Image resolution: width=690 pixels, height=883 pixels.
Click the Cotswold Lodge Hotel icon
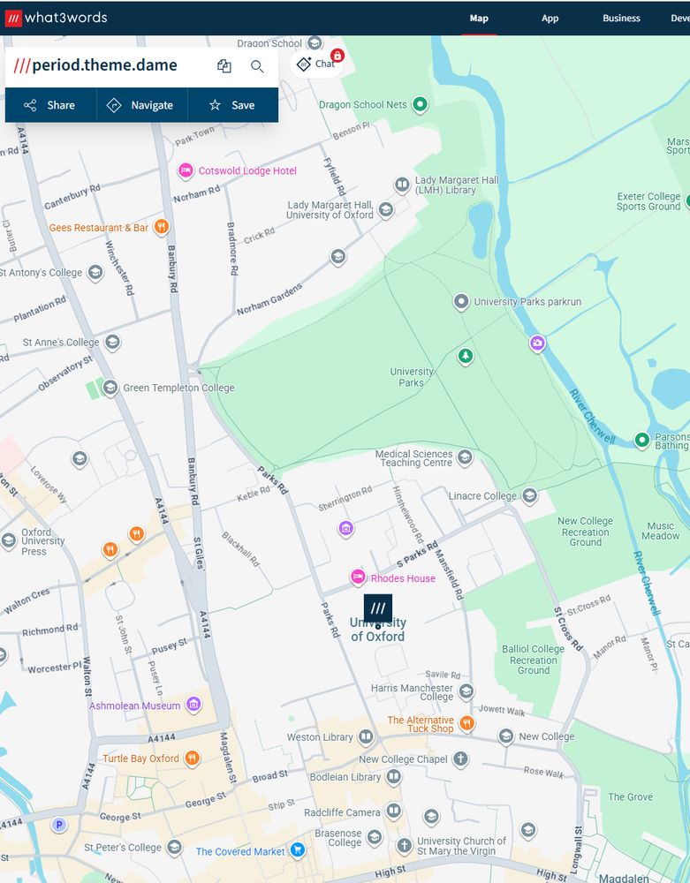pos(186,170)
